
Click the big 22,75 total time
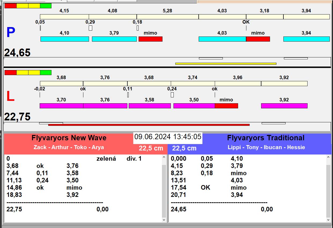(x=17, y=117)
